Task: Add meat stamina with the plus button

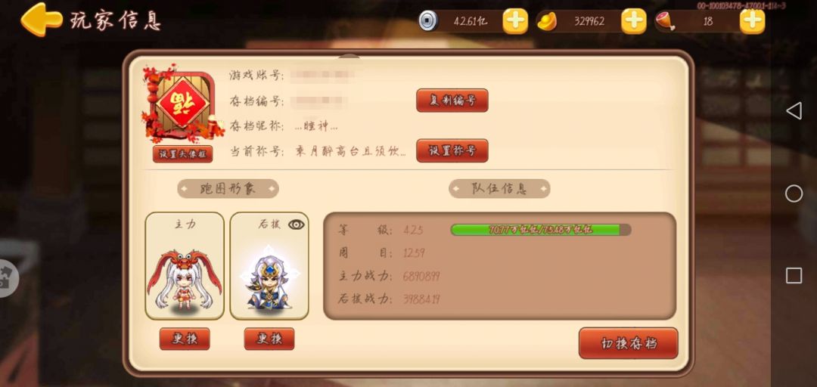Action: coord(753,21)
